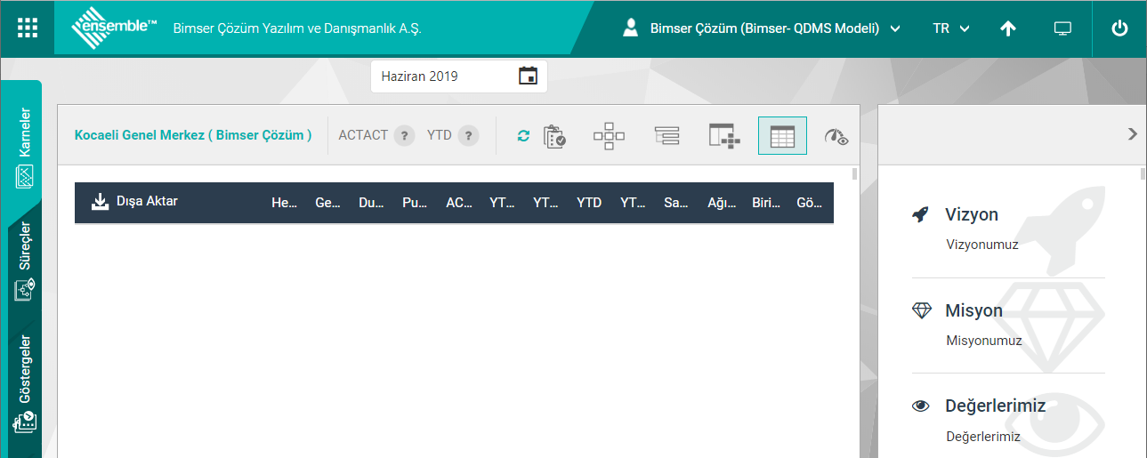Open the Bimser Çözüm user dropdown
The width and height of the screenshot is (1147, 458).
[x=775, y=28]
